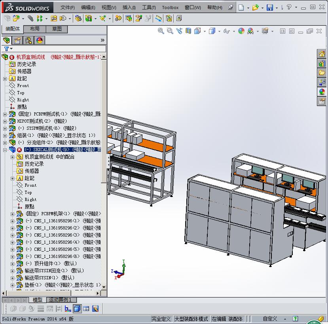328x324 pixels.
Task: Collapse the SRXCAL测试机<9> tree node
Action: click(x=5, y=150)
